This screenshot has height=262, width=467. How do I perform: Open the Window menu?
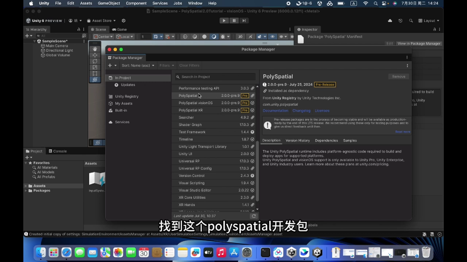[x=195, y=3]
